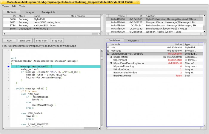The image size is (209, 134).
Task: Open the Registers tab
Action: [x=133, y=40]
